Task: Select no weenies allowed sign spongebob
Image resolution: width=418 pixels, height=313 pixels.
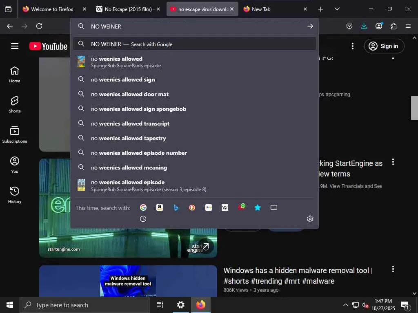Action: pyautogui.click(x=195, y=109)
